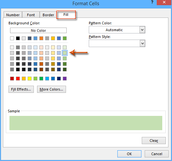Viewport: 172px width, 161px height.
Task: Select the orange theme color swatch
Action: click(41, 38)
